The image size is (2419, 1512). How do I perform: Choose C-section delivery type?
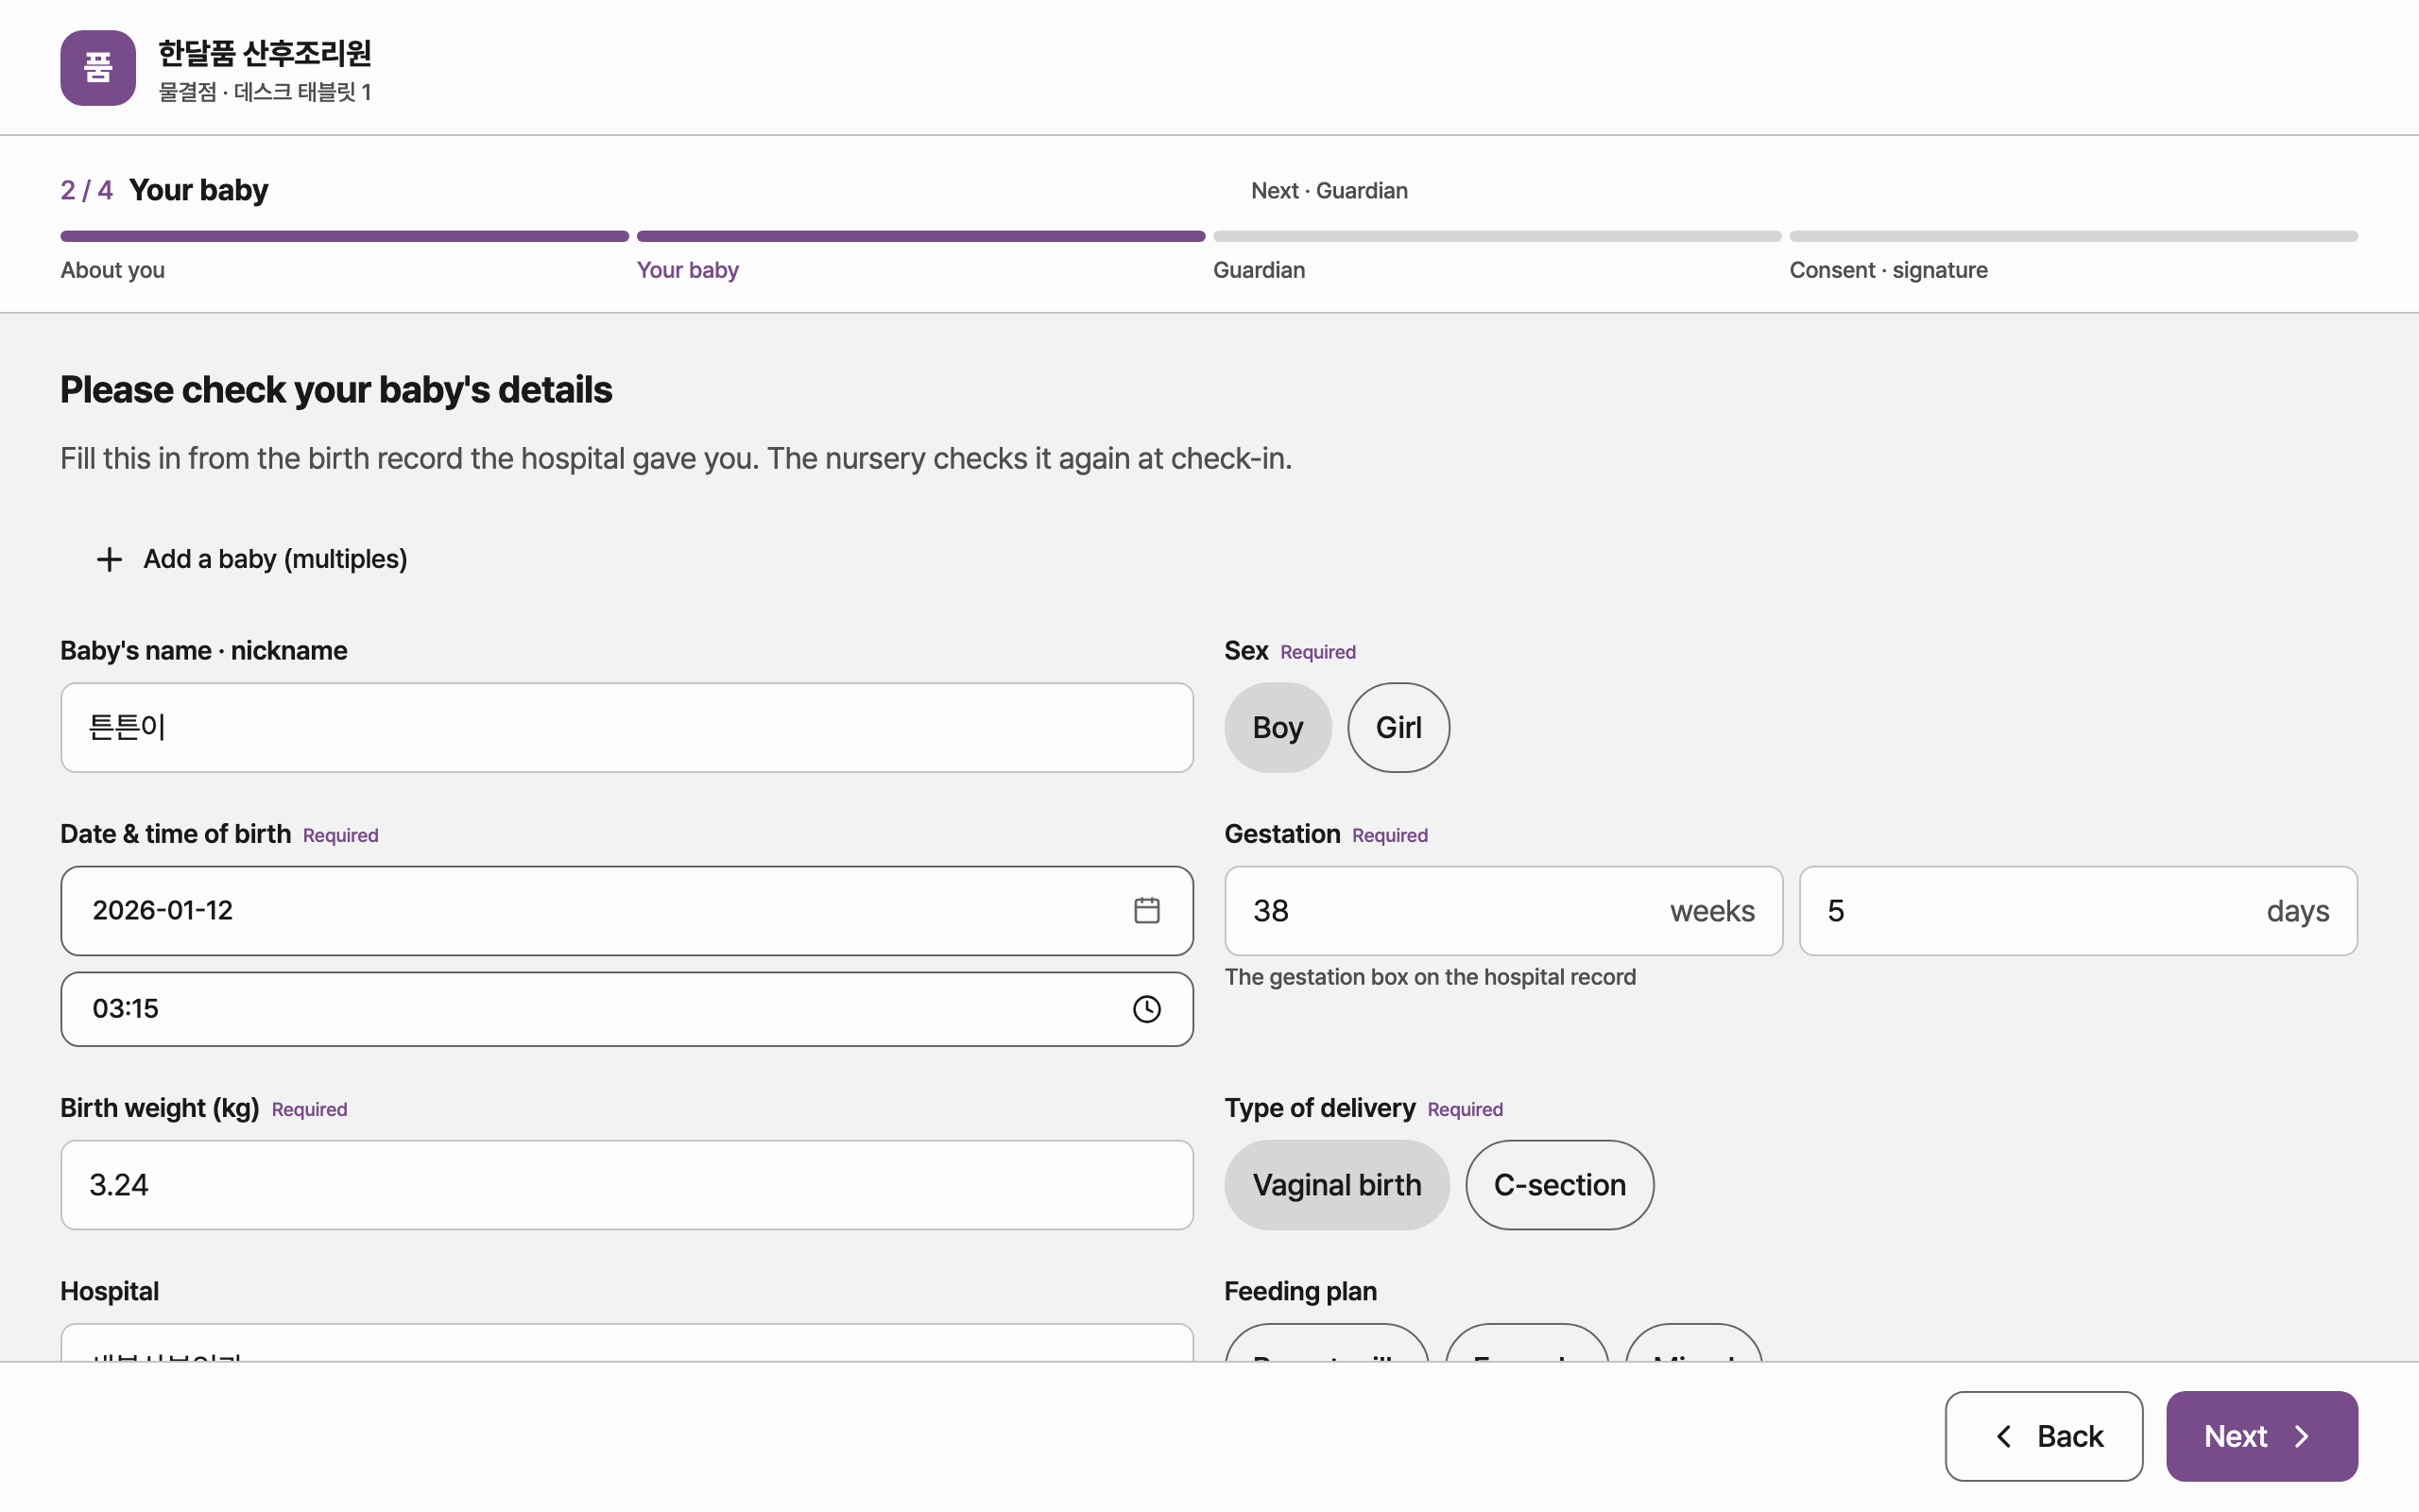(1559, 1185)
